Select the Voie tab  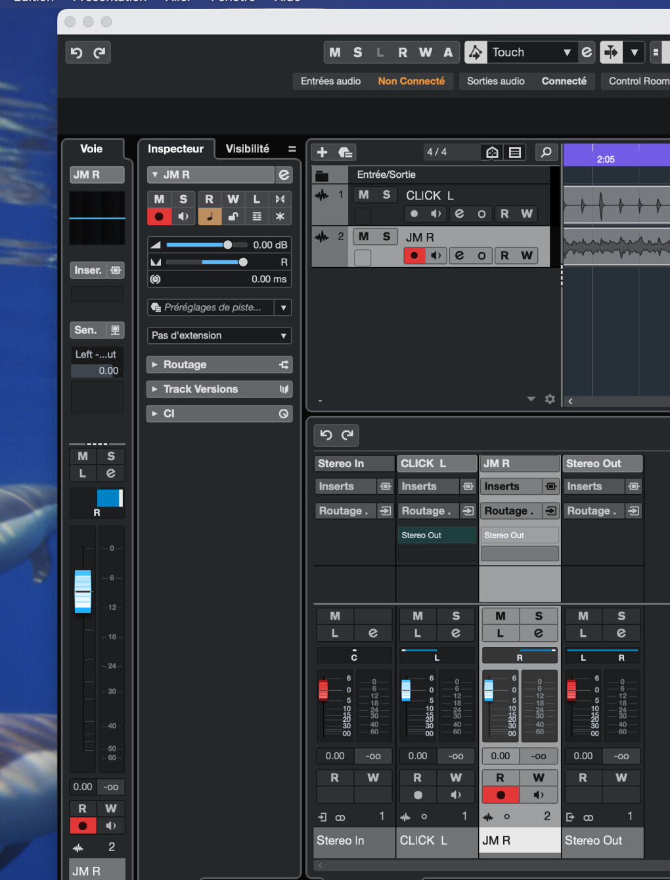pyautogui.click(x=91, y=149)
